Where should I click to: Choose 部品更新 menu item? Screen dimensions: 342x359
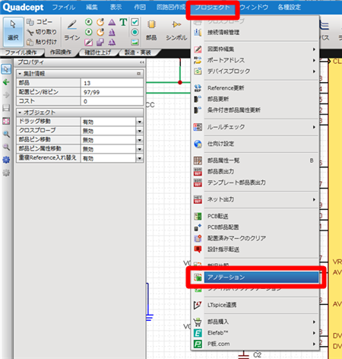click(255, 99)
